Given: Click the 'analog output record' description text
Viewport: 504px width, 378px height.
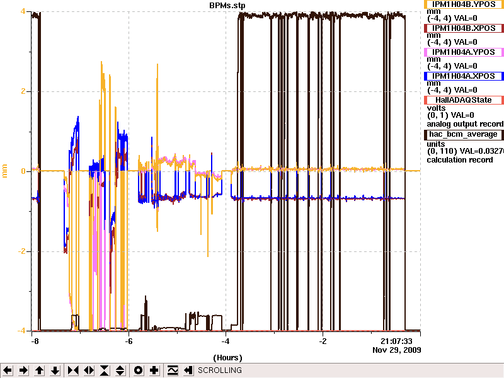Looking at the screenshot, I should tap(465, 124).
